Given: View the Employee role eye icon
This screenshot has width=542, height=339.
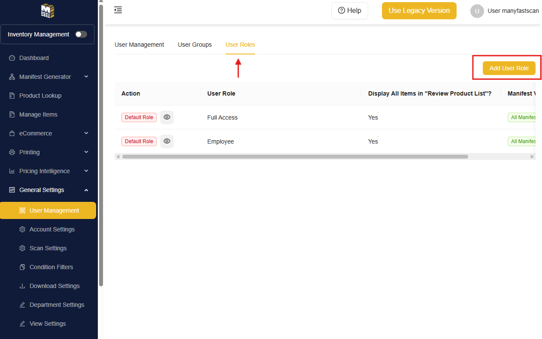Looking at the screenshot, I should click(x=167, y=141).
